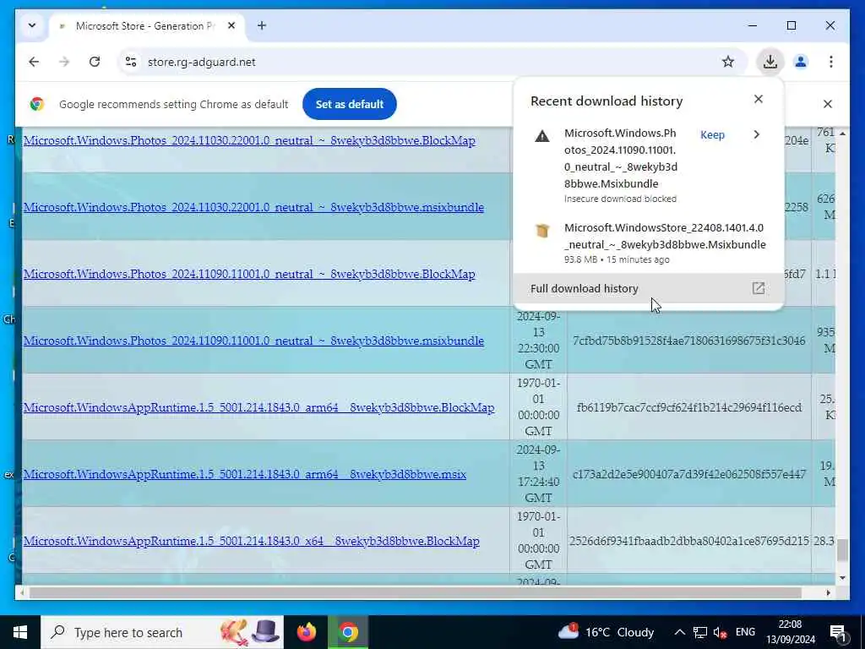This screenshot has height=649, width=865.
Task: Click the 2024-09-13 22:30:00 GMT date cell
Action: click(x=538, y=340)
